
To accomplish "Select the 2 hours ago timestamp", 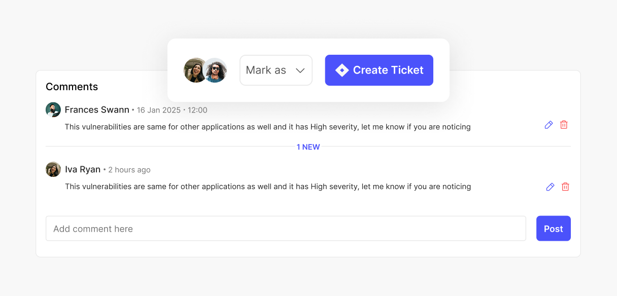I will coord(129,170).
